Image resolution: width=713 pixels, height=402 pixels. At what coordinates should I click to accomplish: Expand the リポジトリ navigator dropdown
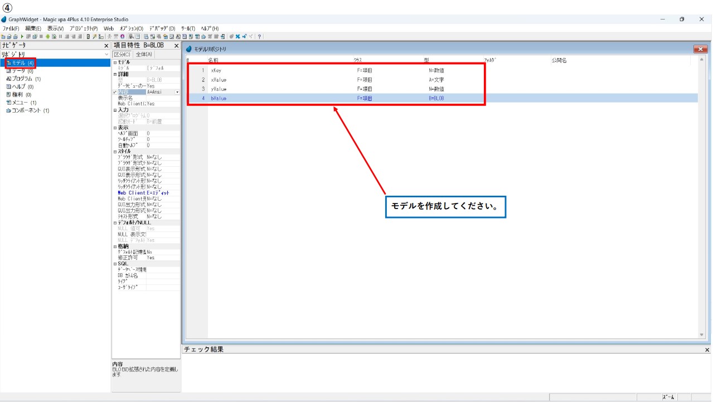tap(106, 54)
